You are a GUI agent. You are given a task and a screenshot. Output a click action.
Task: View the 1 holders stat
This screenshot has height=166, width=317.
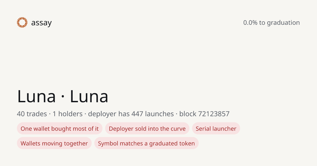[x=67, y=114]
